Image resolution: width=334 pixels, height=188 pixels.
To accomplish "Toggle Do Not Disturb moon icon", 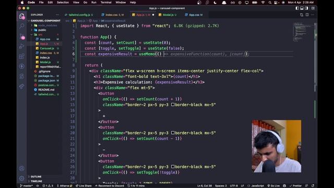I will coord(215,3).
